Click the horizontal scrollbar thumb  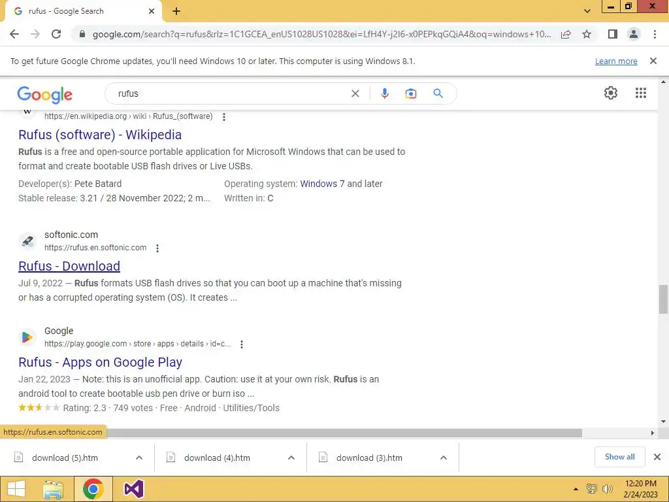point(344,433)
